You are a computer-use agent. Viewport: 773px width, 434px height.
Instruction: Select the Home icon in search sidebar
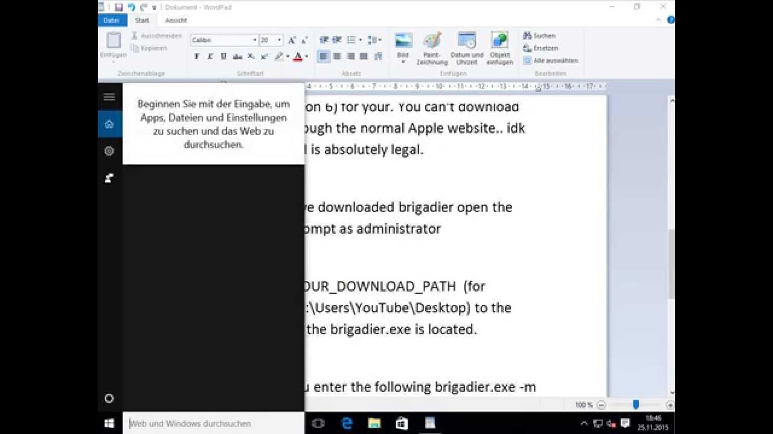tap(109, 124)
